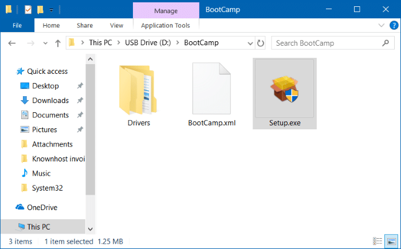Open the Knownhost invoi folder in sidebar

(x=58, y=159)
